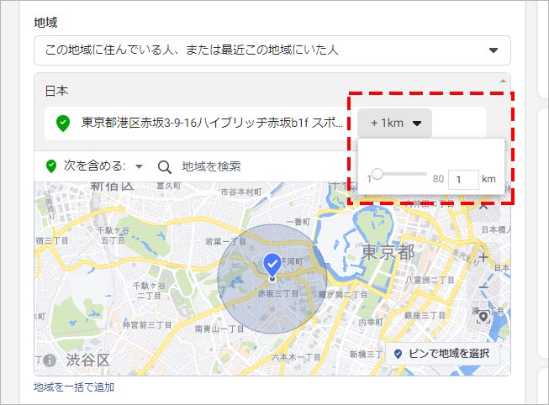Click the km radius number field
This screenshot has height=405, width=549.
(x=462, y=179)
